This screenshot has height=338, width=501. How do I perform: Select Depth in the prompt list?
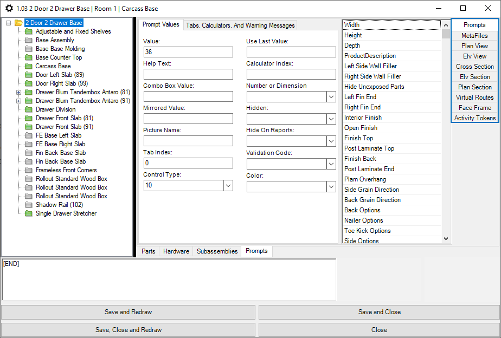pyautogui.click(x=391, y=45)
